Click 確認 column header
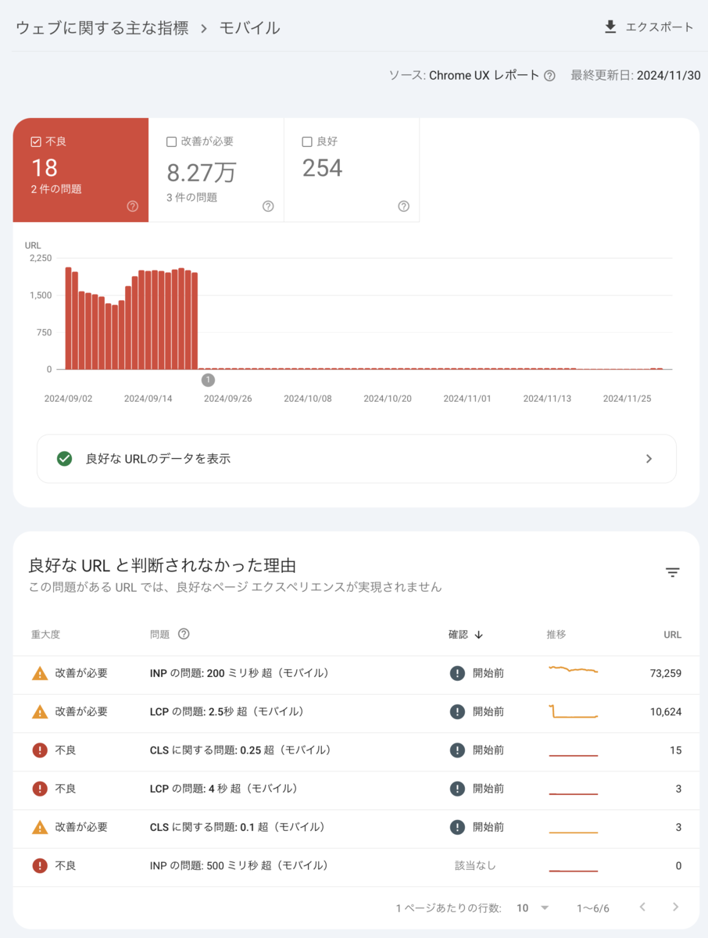The image size is (708, 938). click(x=458, y=635)
